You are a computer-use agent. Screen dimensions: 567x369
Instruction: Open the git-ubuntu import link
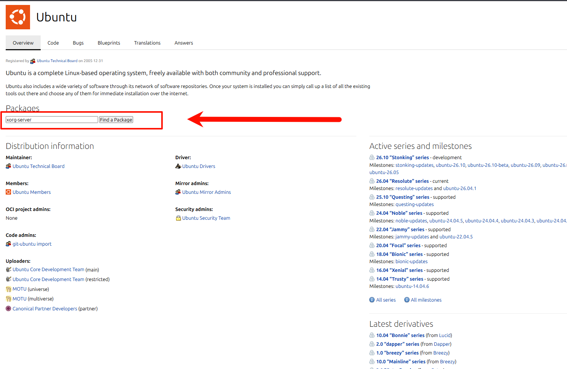[x=32, y=244]
